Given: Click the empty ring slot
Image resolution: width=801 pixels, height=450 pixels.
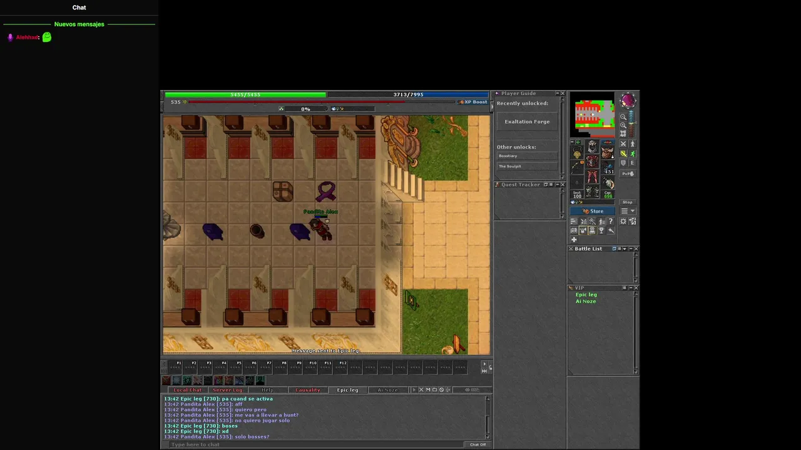Looking at the screenshot, I should click(x=577, y=182).
